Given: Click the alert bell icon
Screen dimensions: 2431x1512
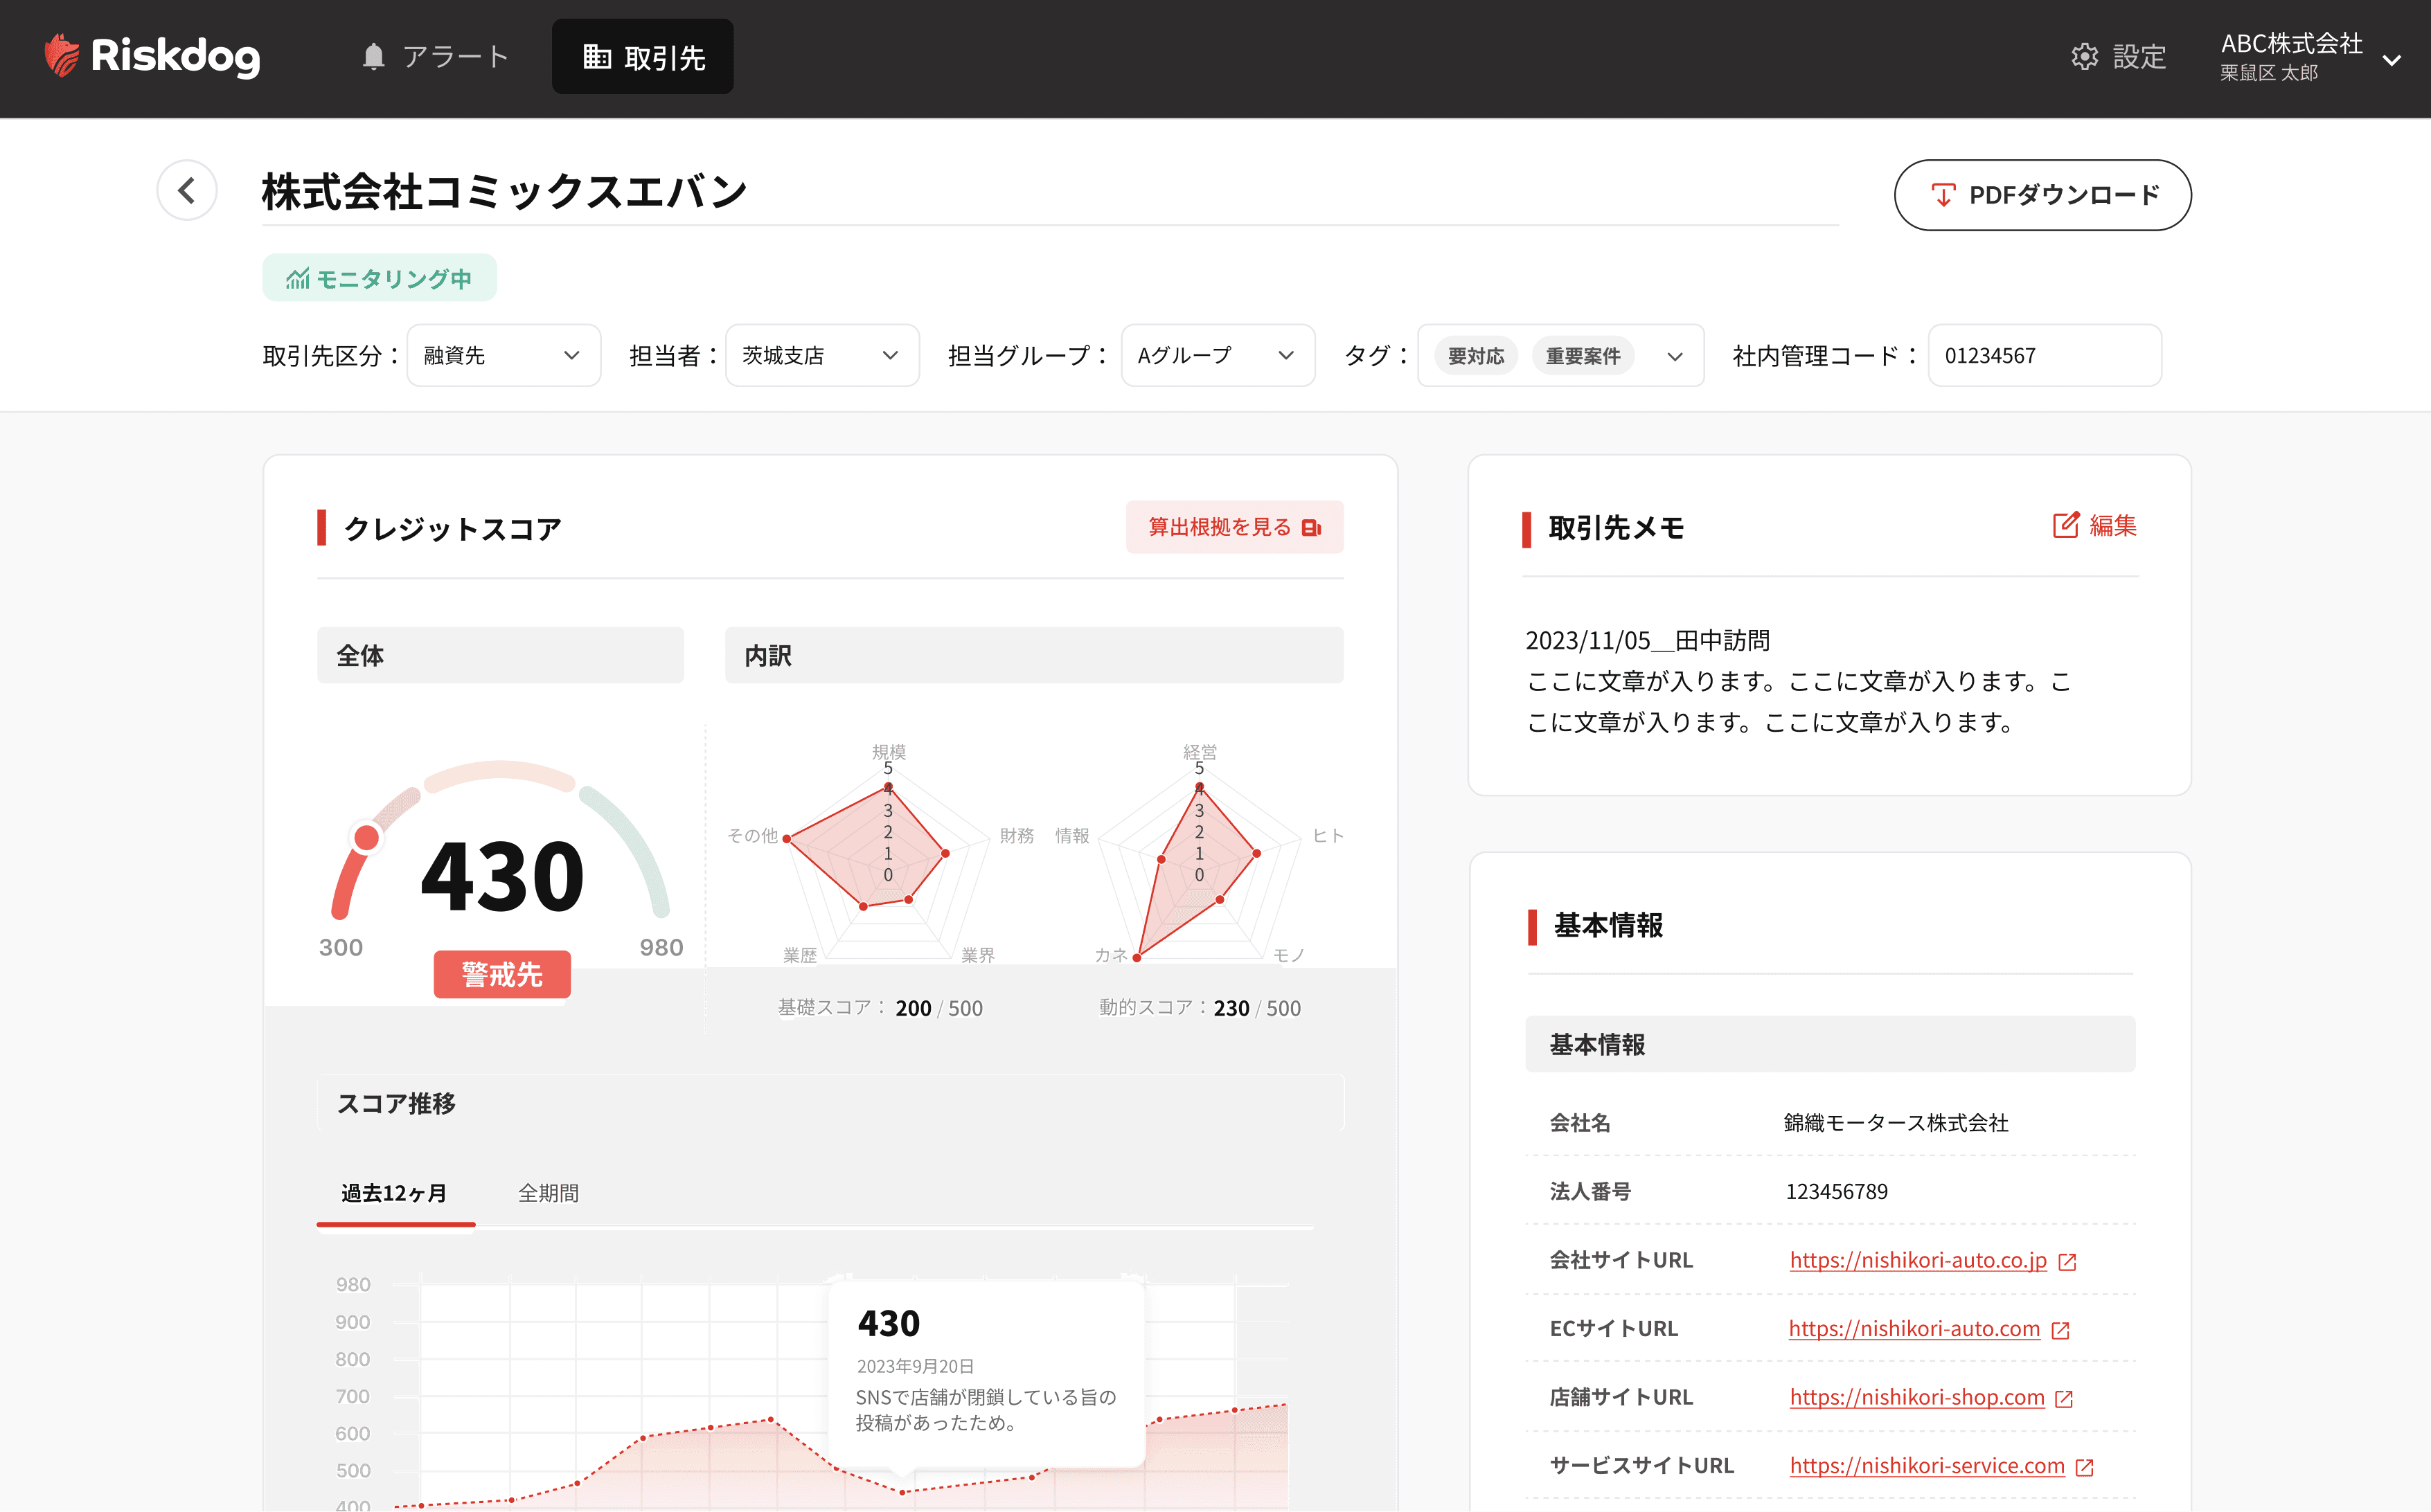Looking at the screenshot, I should coord(373,57).
